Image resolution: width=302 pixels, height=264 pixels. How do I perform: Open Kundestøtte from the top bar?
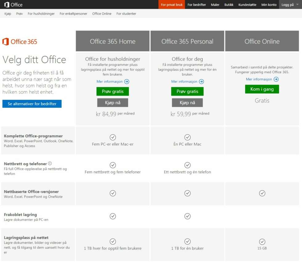247,4
